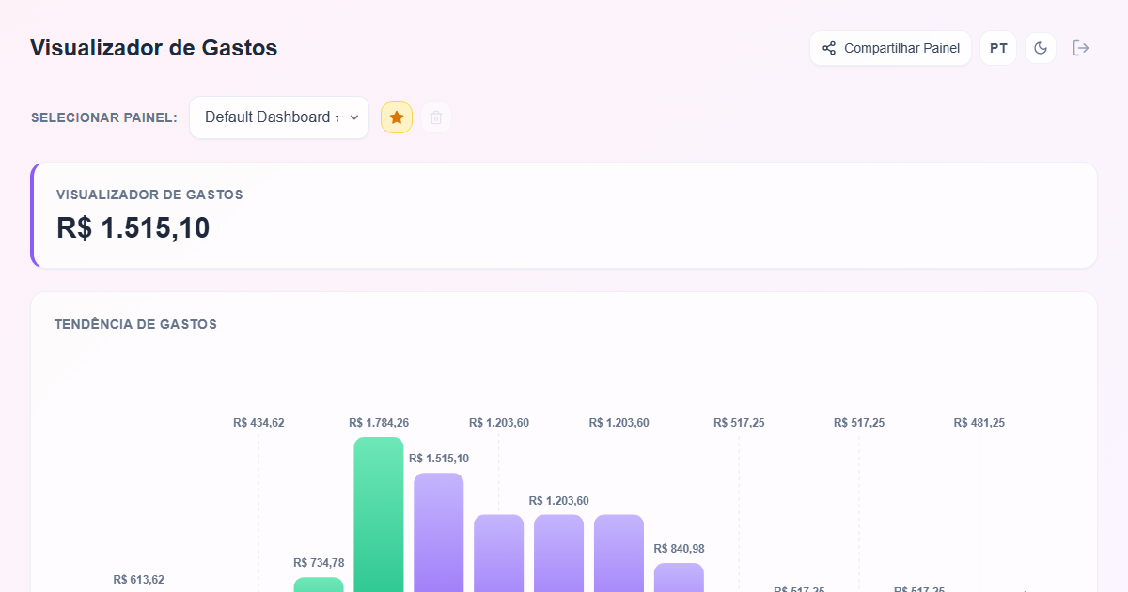
Task: Click the Selecionar Painel label
Action: point(104,117)
